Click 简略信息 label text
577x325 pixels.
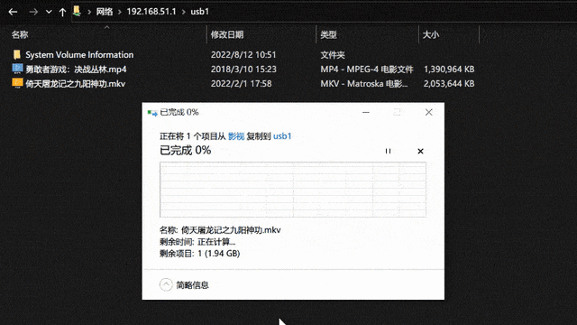point(192,285)
